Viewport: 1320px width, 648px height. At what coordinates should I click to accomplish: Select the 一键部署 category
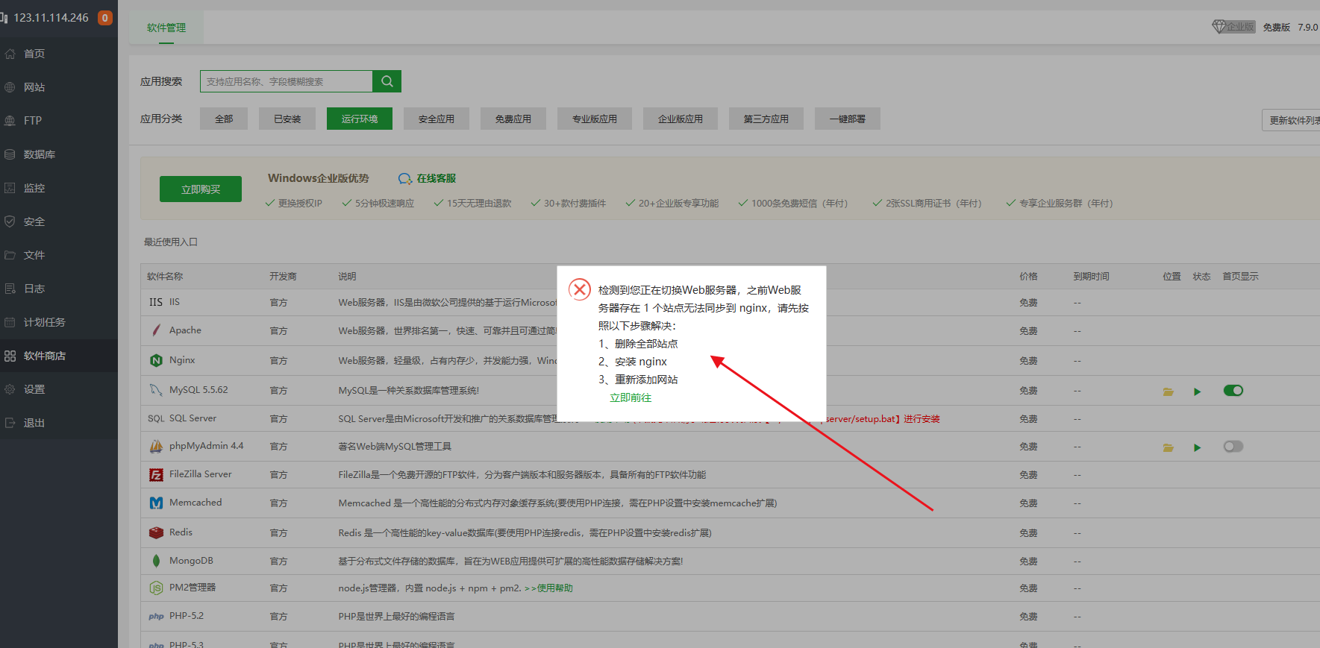(x=848, y=119)
